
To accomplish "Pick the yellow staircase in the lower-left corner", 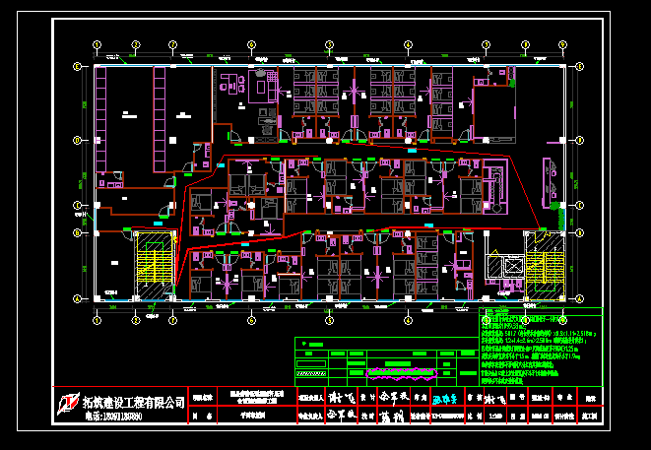I will click(x=155, y=265).
